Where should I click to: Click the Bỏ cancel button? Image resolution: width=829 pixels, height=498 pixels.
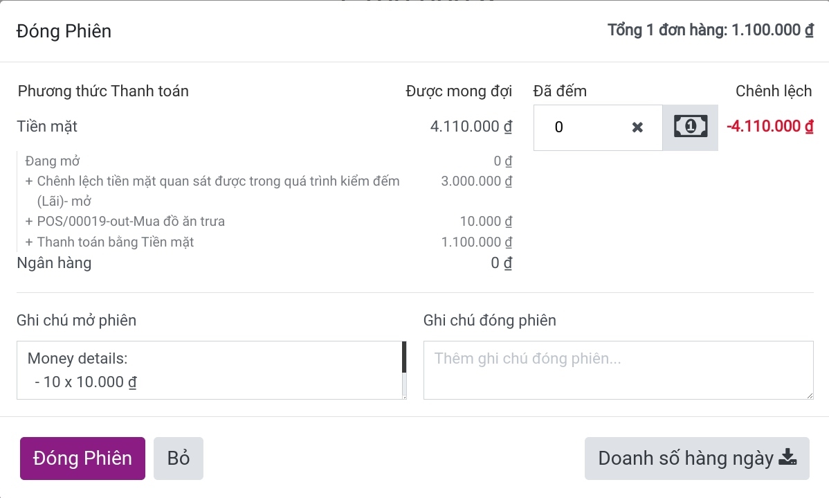click(178, 459)
